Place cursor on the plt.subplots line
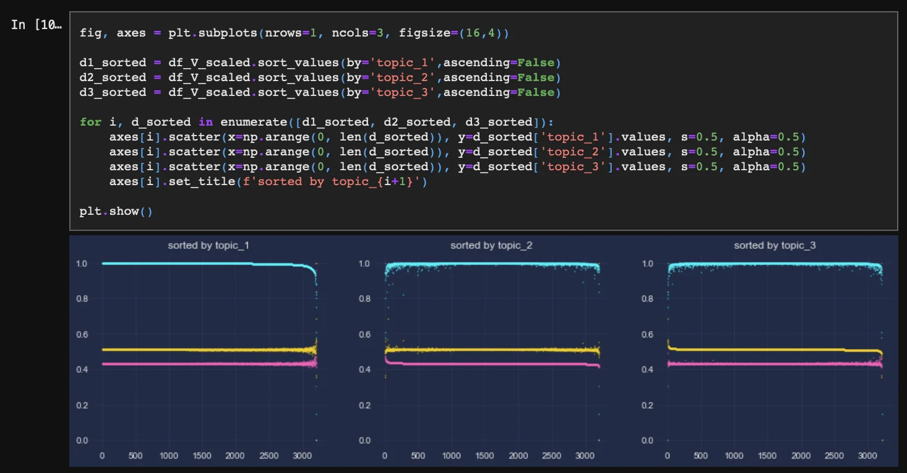The height and width of the screenshot is (473, 907). (x=294, y=33)
